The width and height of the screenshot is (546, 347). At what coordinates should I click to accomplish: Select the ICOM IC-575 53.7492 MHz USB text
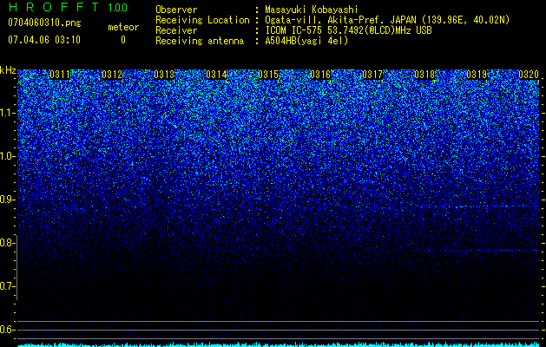click(348, 30)
